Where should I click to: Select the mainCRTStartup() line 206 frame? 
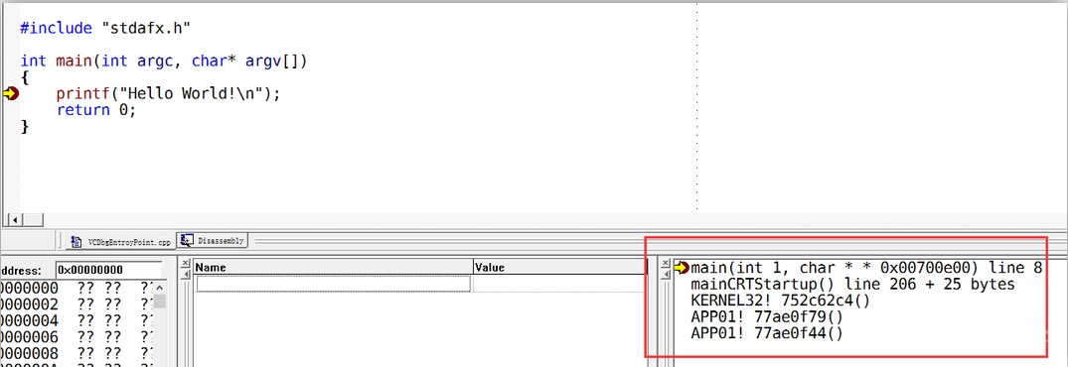tap(852, 284)
